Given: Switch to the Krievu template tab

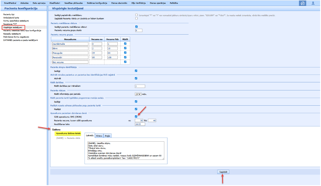Looking at the screenshot, I should 99,136.
